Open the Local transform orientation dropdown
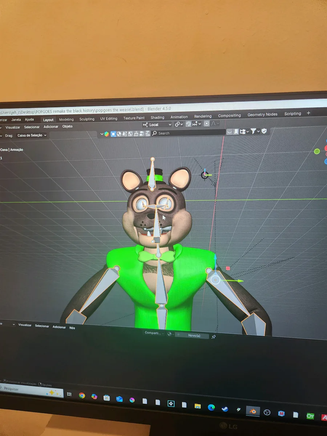This screenshot has width=327, height=436. [157, 125]
